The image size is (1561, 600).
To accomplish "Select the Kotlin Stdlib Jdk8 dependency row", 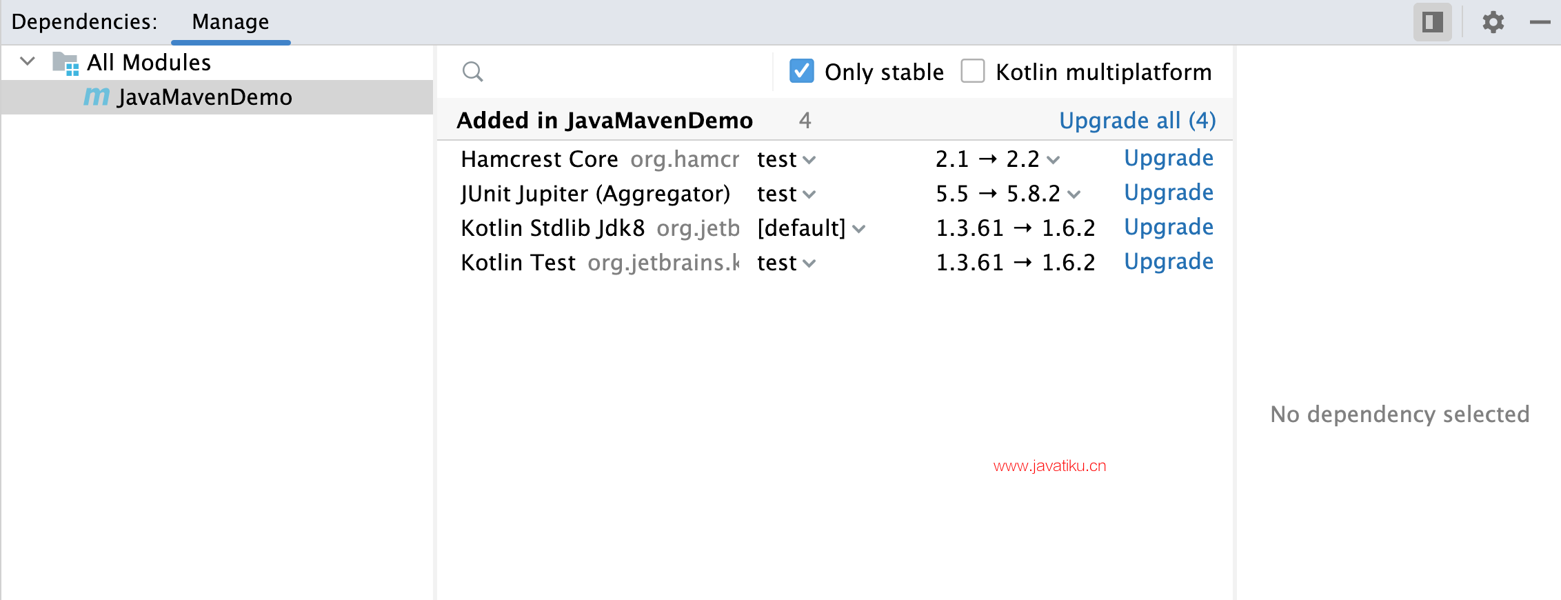I will (x=552, y=228).
